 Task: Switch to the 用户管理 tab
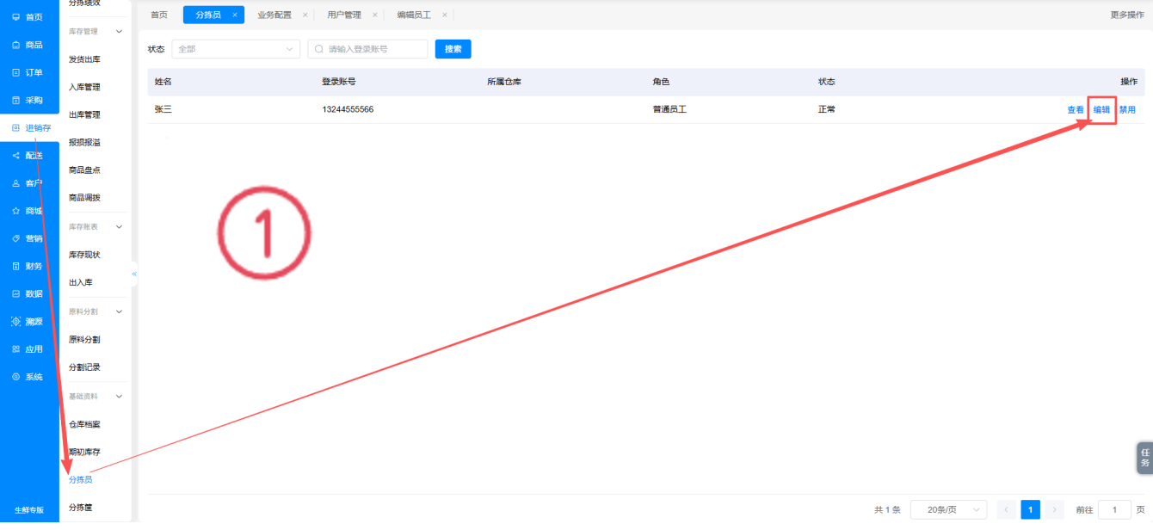(x=344, y=15)
